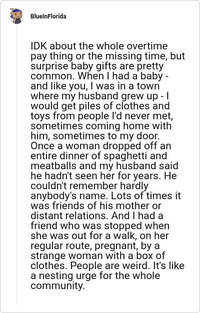
Task: Click the text "where my husband grew up"
Action: point(94,96)
